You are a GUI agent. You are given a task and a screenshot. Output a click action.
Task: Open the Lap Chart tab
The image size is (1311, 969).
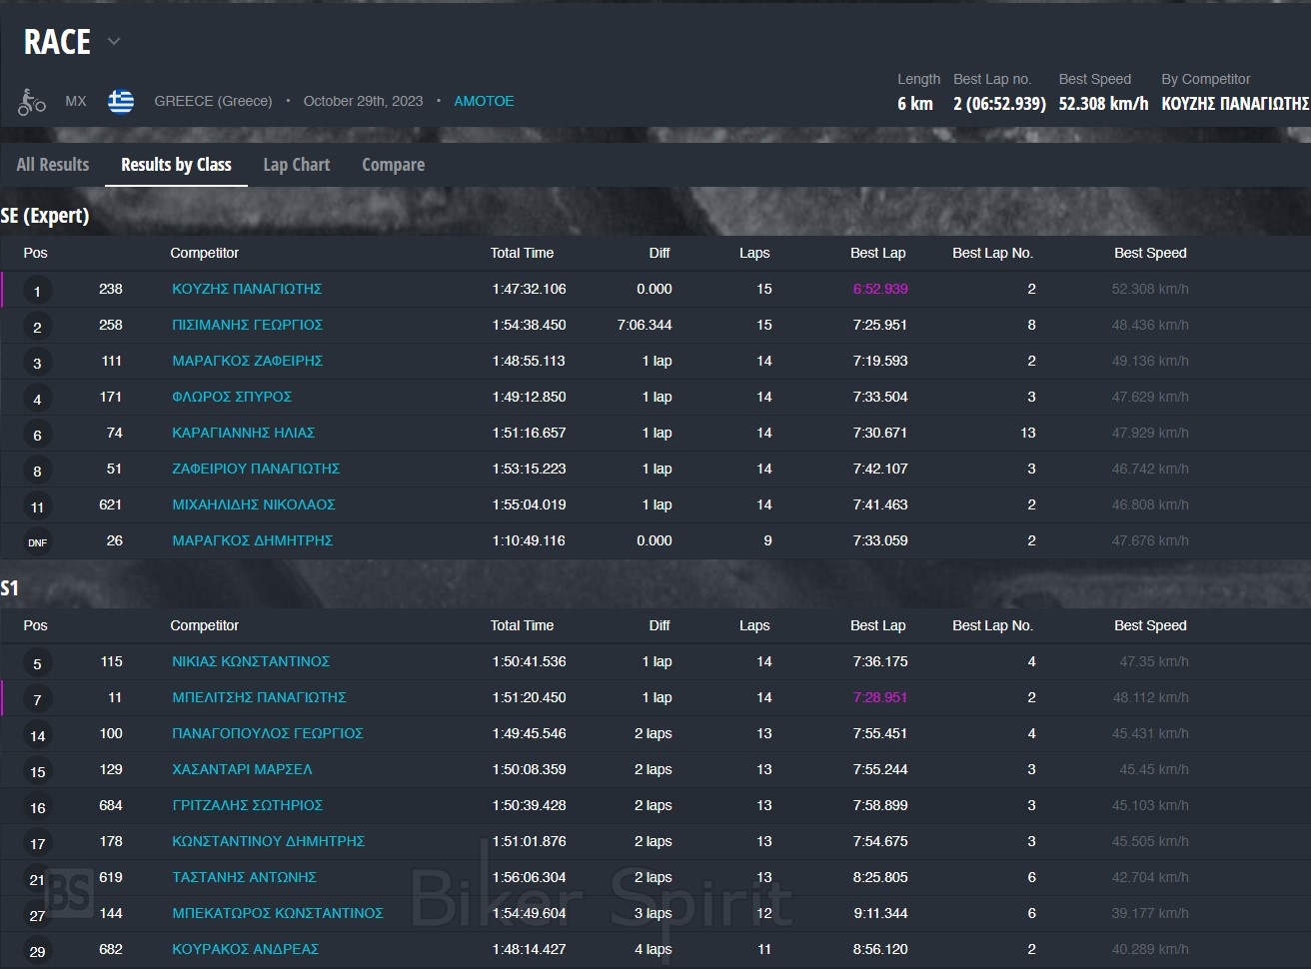point(296,165)
